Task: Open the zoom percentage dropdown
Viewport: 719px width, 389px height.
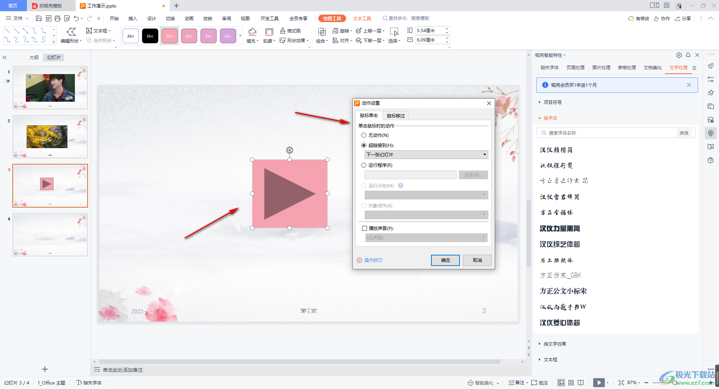Action: pos(634,383)
